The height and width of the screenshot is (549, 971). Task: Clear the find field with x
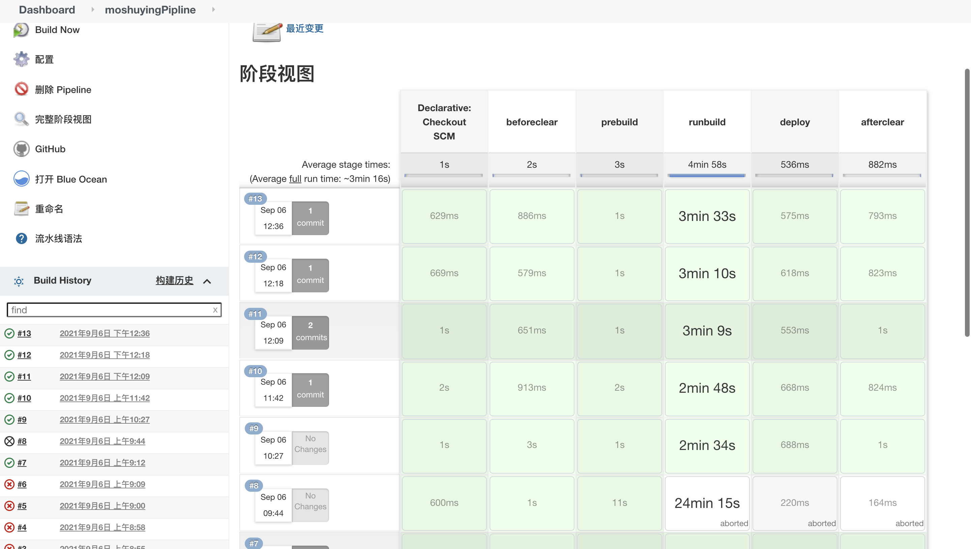(215, 310)
